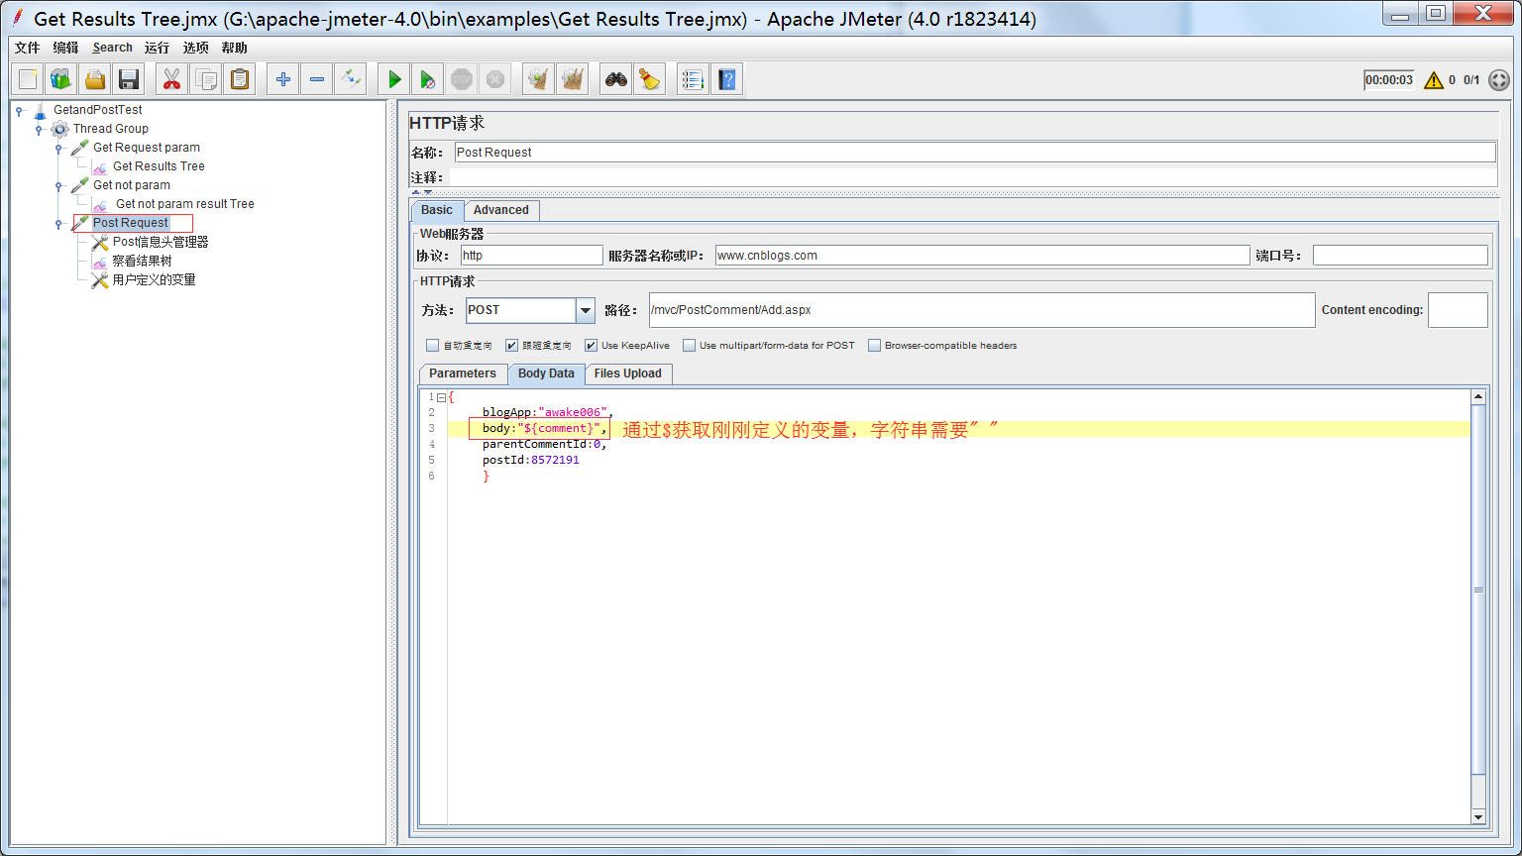1522x856 pixels.
Task: Open the 运行 menu
Action: point(157,48)
